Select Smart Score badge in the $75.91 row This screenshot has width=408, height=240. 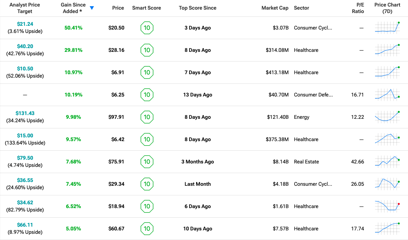147,162
